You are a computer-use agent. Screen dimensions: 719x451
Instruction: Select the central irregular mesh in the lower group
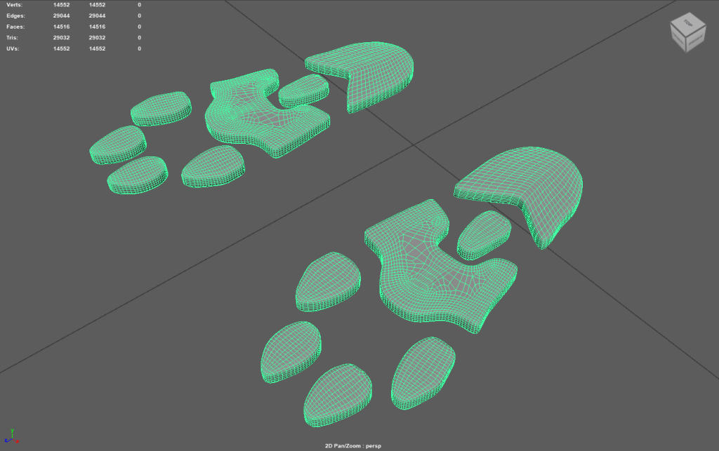pyautogui.click(x=439, y=270)
